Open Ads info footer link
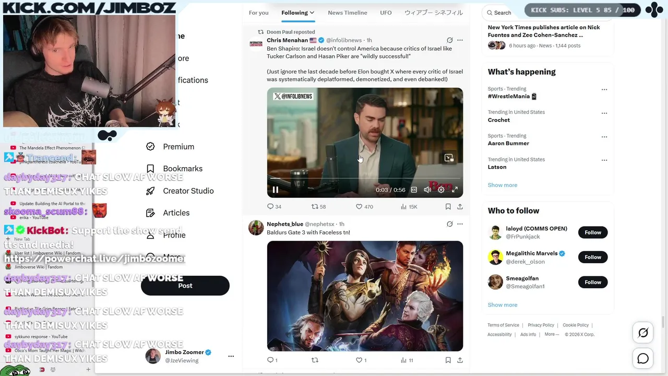Viewport: 668px width, 376px height. click(528, 334)
